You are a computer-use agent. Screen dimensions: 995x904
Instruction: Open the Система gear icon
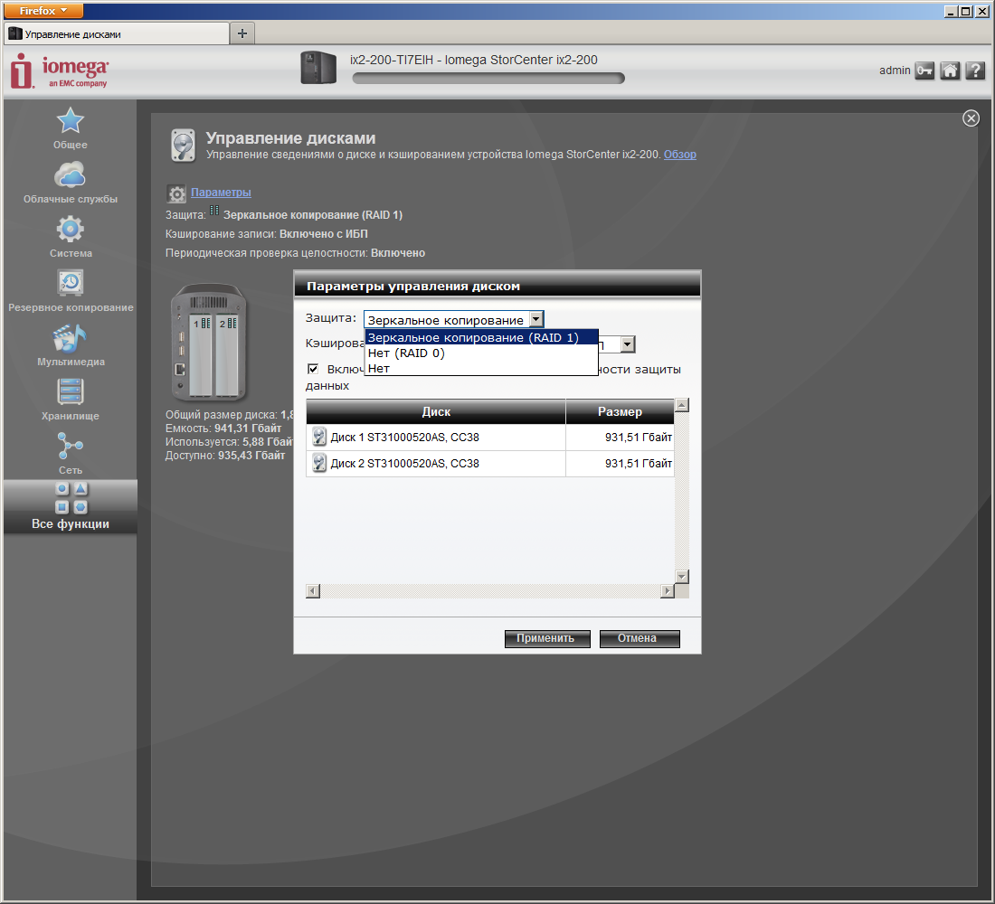pos(70,229)
